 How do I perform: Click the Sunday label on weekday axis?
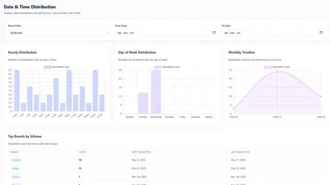(x=209, y=117)
